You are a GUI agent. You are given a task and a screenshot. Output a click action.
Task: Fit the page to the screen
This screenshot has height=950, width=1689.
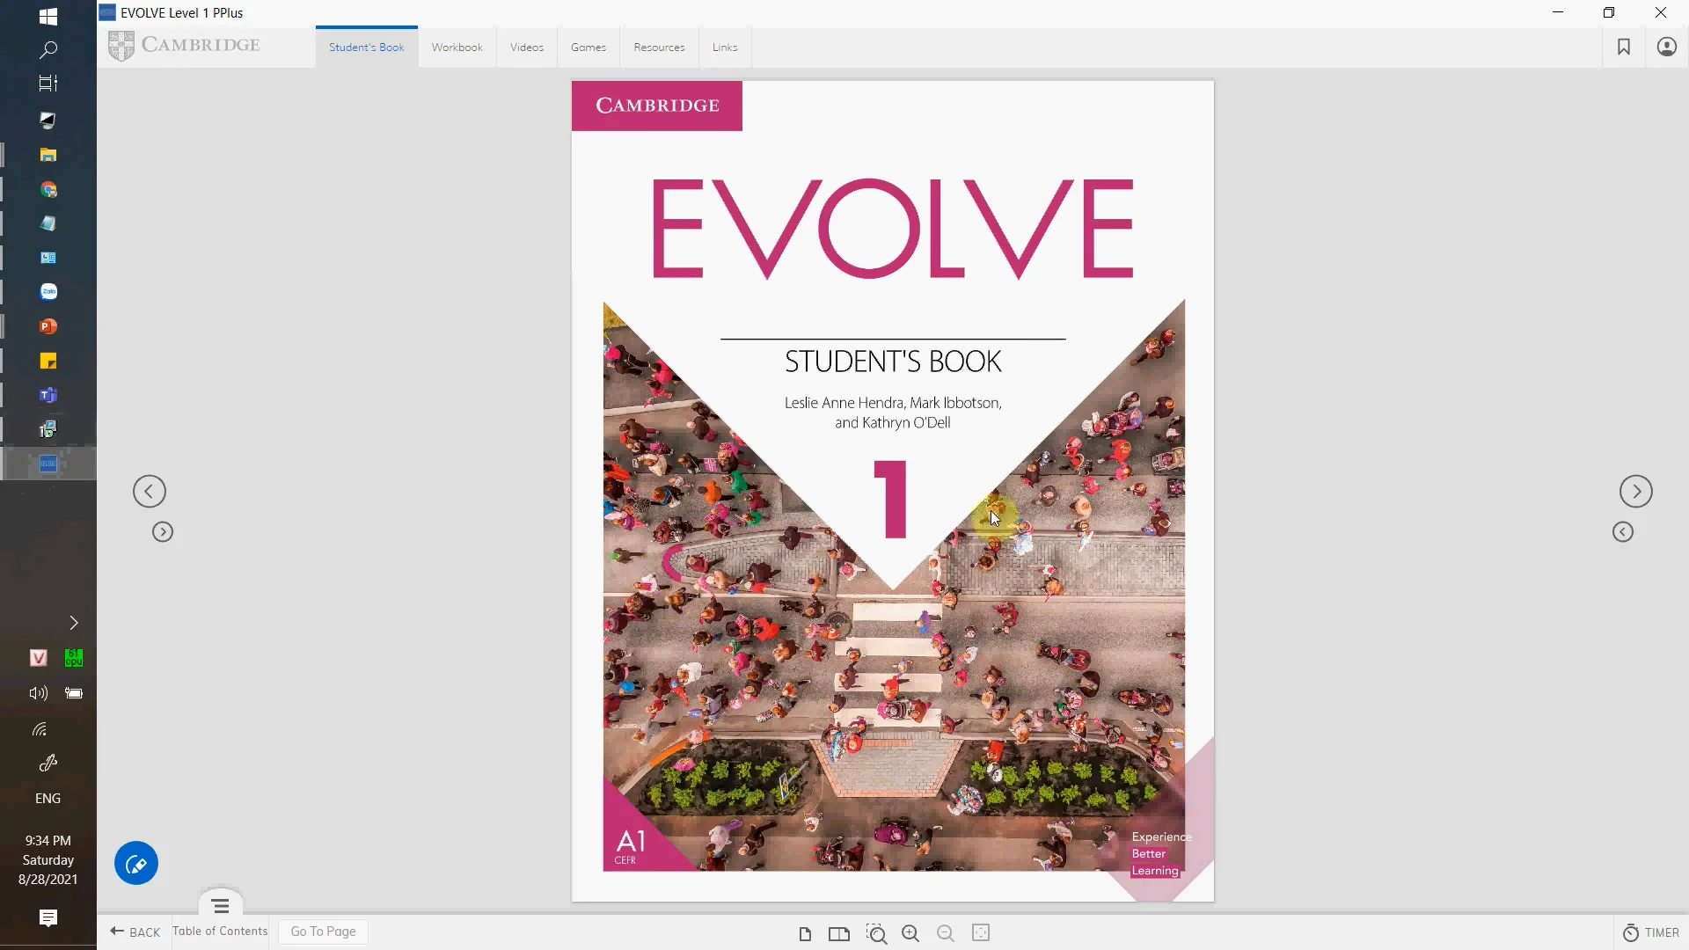[980, 933]
